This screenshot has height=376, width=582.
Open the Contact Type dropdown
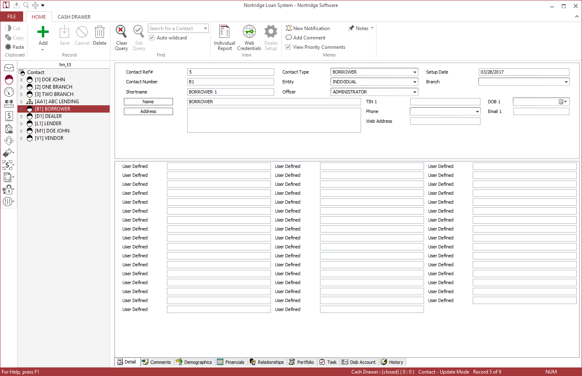click(415, 72)
